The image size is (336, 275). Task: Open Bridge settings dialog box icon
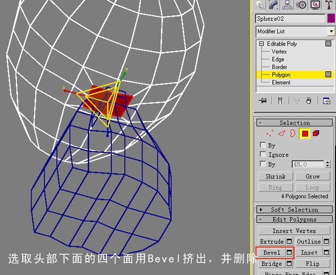[289, 263]
